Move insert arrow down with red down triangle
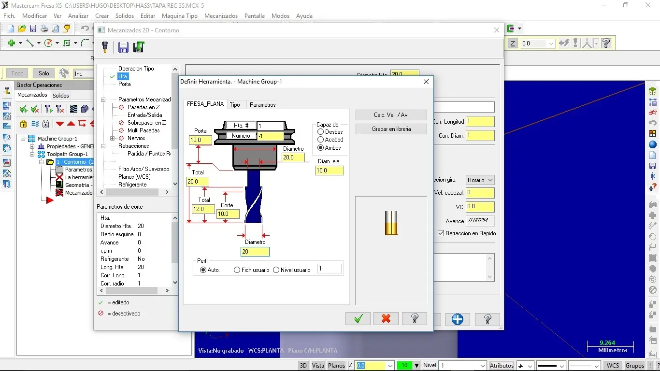The width and height of the screenshot is (660, 371). [60, 124]
